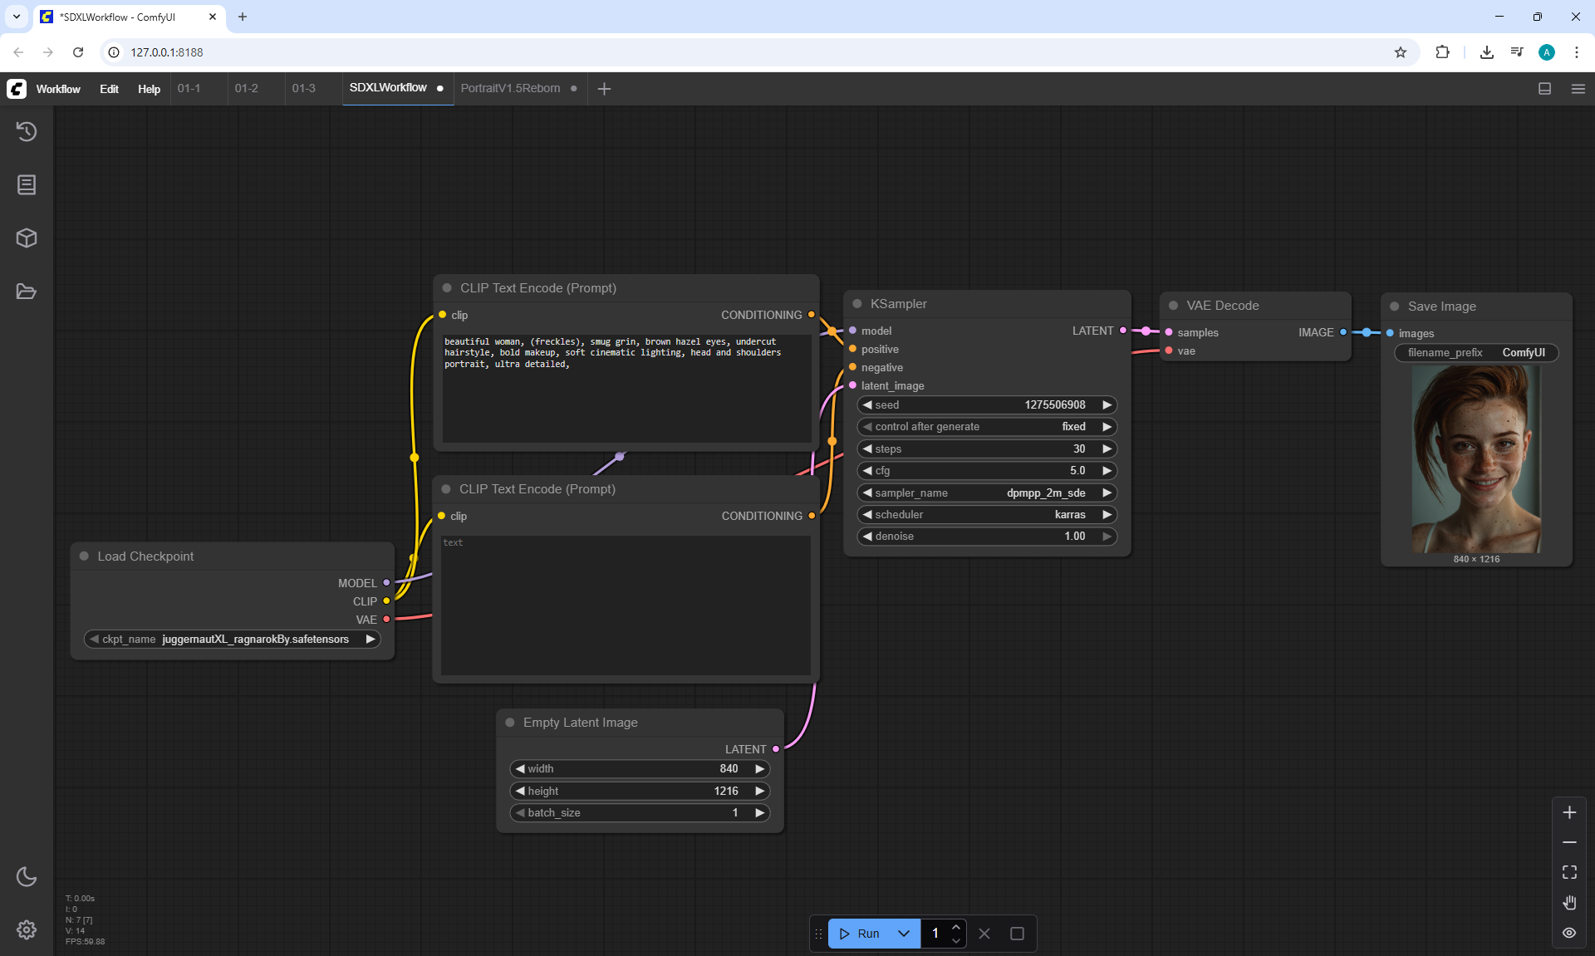Image resolution: width=1595 pixels, height=956 pixels.
Task: Click the generated portrait preview thumbnail
Action: [x=1476, y=459]
